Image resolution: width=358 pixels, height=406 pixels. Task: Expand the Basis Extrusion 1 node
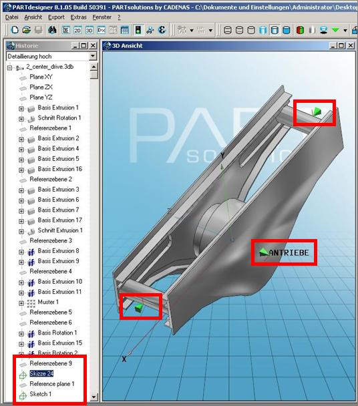click(21, 109)
